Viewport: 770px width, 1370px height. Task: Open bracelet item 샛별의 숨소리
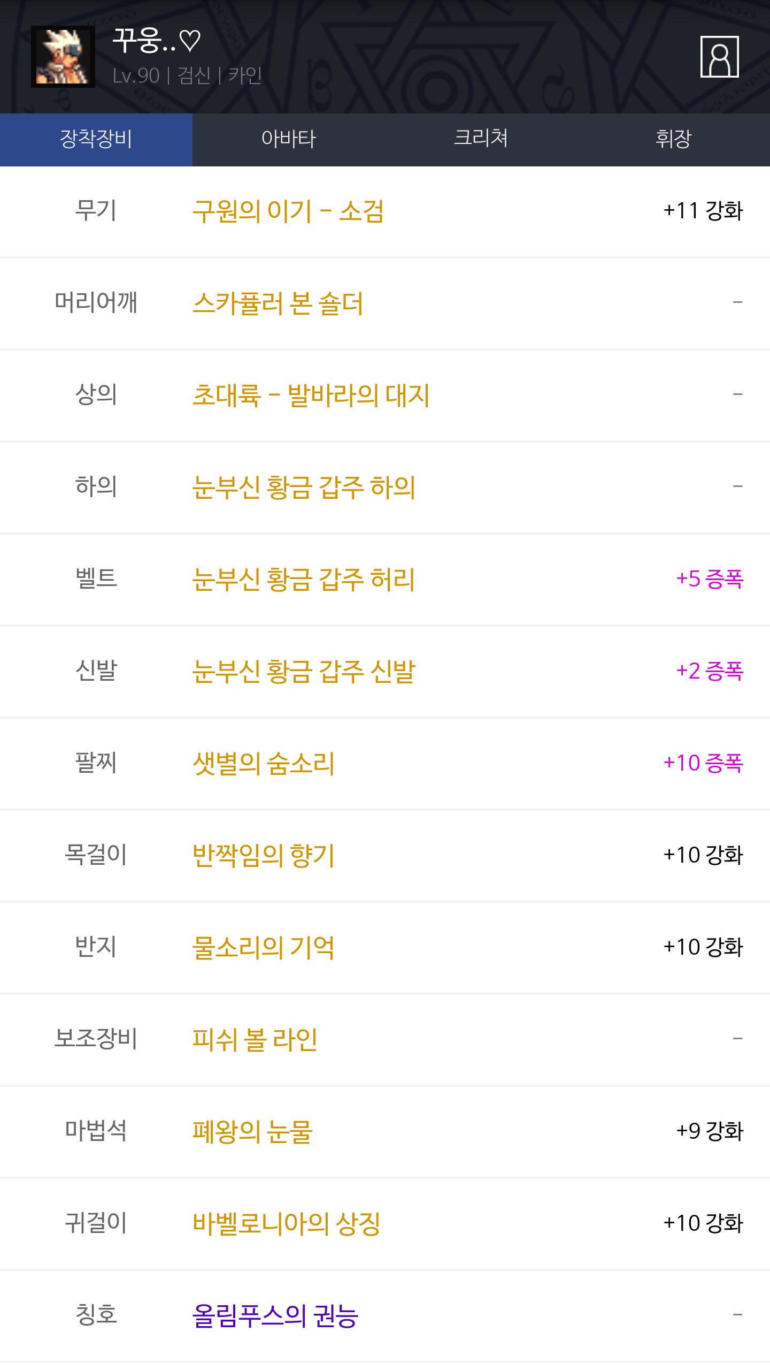264,764
